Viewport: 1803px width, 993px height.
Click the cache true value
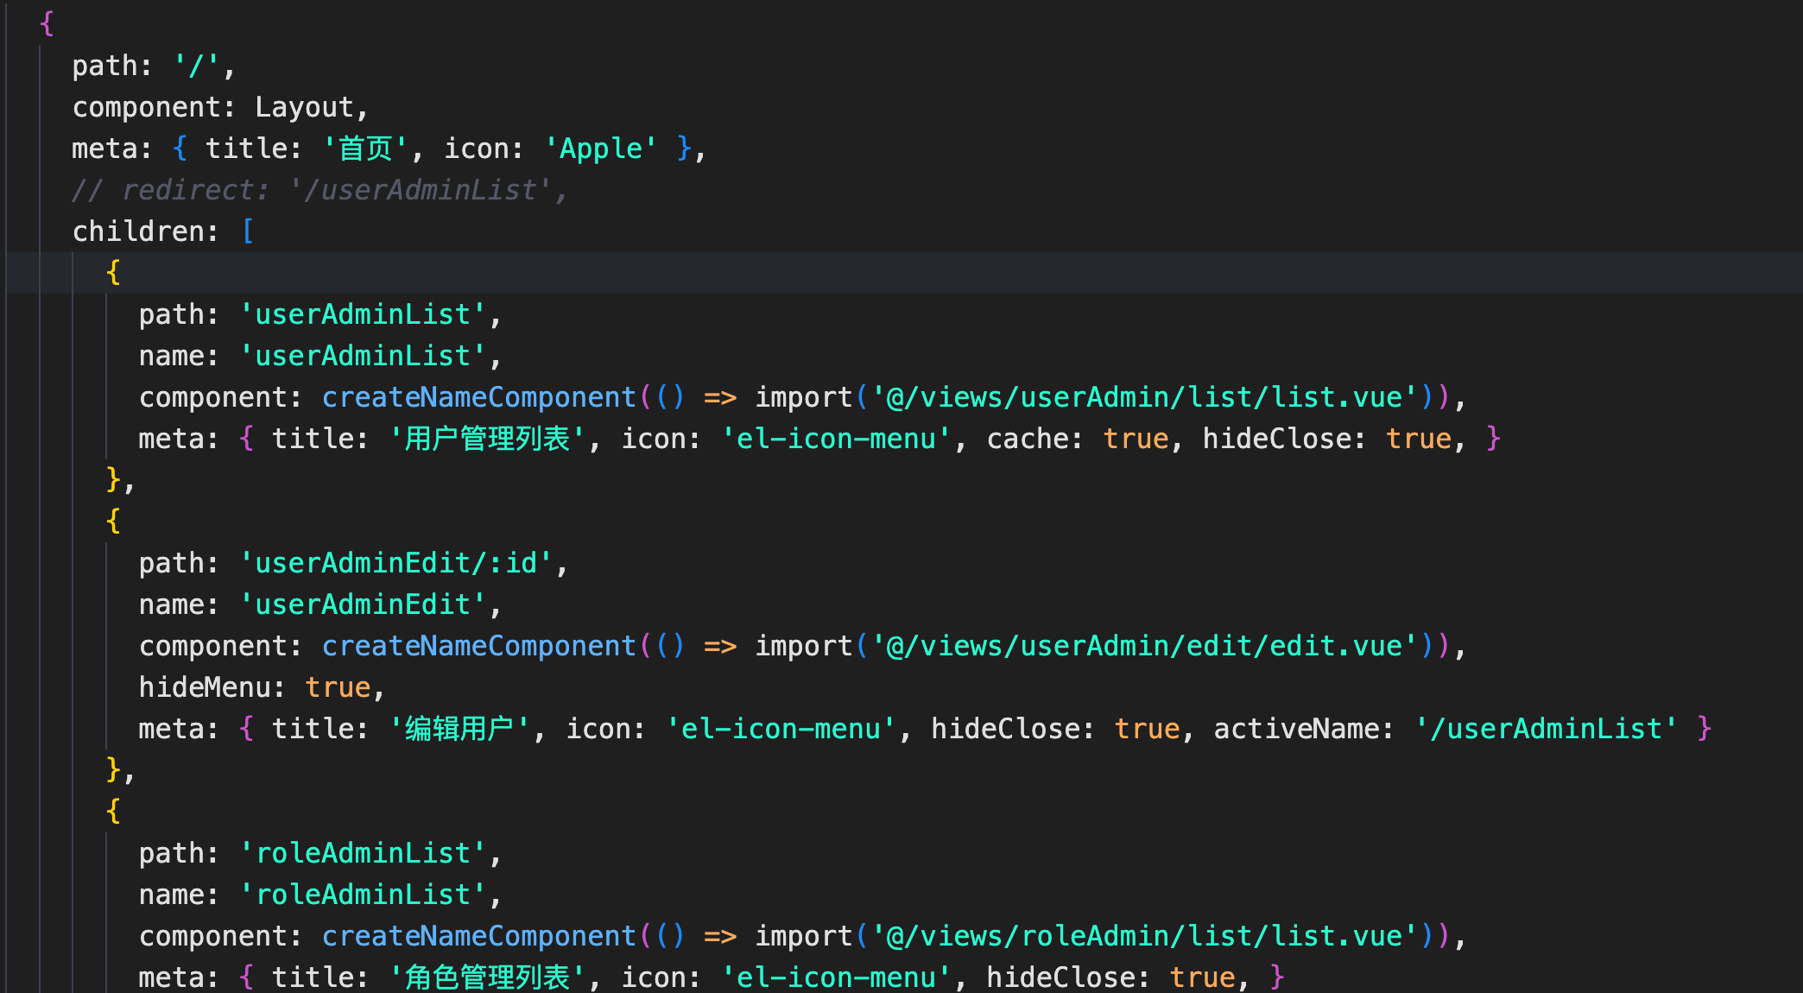(1136, 439)
